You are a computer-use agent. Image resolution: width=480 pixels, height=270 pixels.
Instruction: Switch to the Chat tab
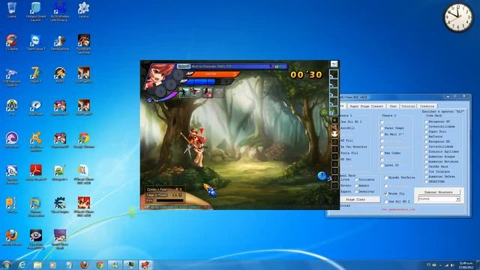pos(393,106)
